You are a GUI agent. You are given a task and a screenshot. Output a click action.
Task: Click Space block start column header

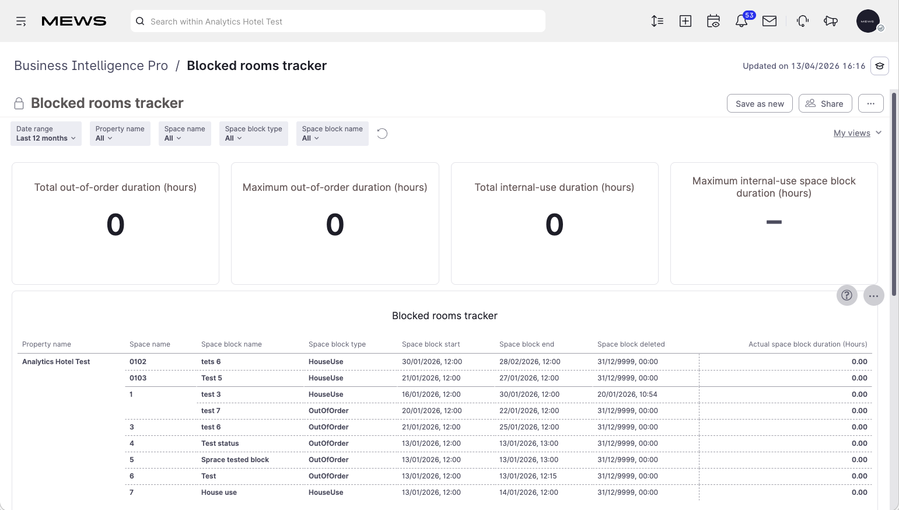coord(431,344)
